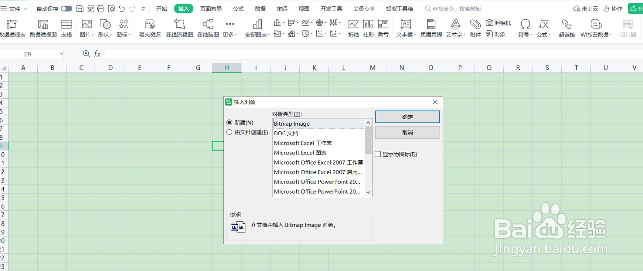Screen dimensions: 643x271
Task: Click the Slicer (切片器) icon
Action: point(628,29)
